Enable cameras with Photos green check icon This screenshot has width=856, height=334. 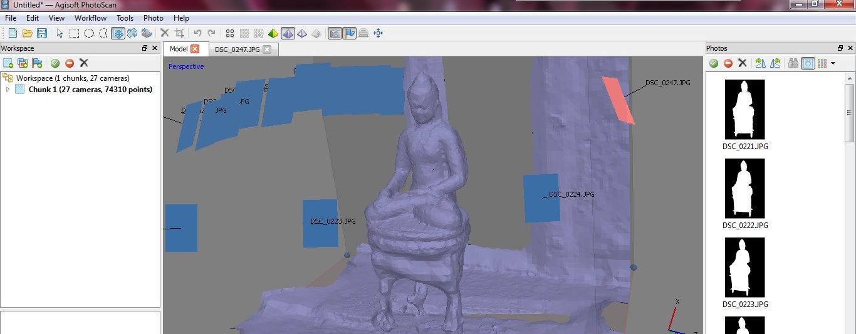click(x=714, y=63)
